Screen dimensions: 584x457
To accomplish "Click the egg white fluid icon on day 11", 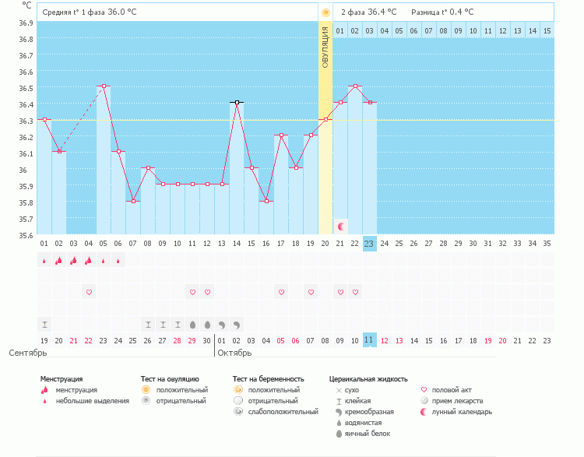I will tap(192, 324).
